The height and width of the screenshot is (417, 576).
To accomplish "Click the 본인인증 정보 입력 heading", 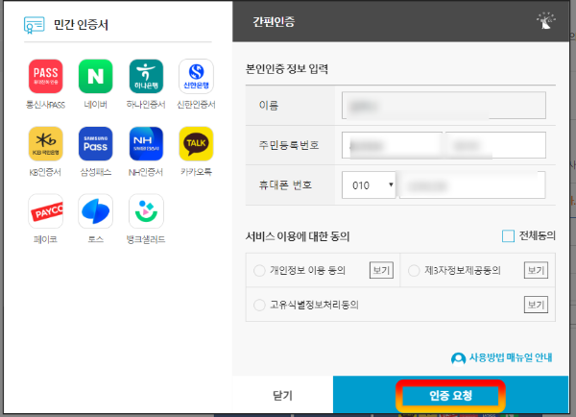I will point(286,69).
